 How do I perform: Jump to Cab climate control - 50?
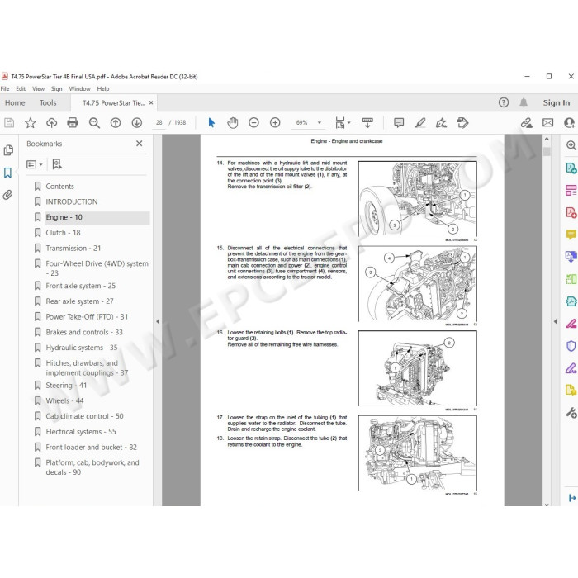pyautogui.click(x=84, y=416)
